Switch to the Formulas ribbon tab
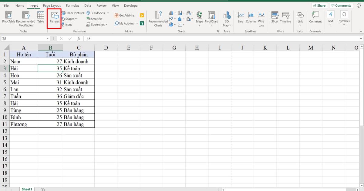Screen dimensions: 364x191 (x=72, y=5)
